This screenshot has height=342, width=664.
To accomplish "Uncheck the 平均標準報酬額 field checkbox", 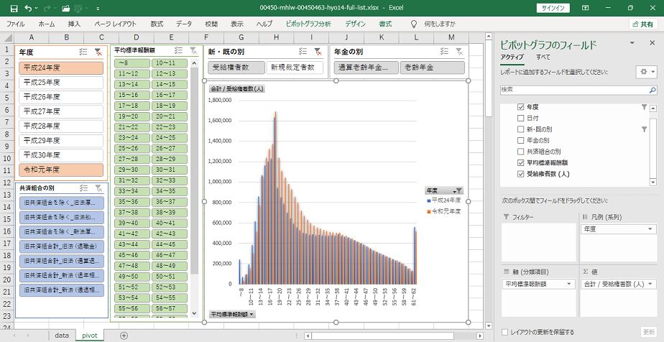I will point(521,163).
